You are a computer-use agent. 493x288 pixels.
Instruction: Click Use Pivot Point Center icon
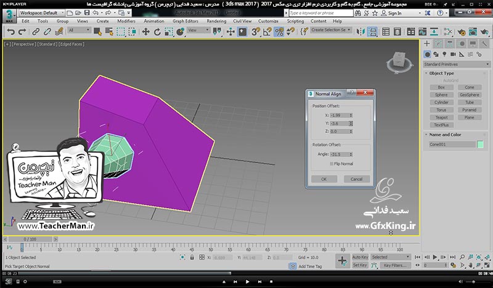coord(217,32)
